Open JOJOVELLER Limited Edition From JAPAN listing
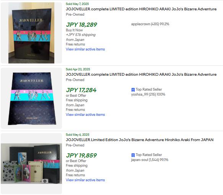 [x=140, y=140]
